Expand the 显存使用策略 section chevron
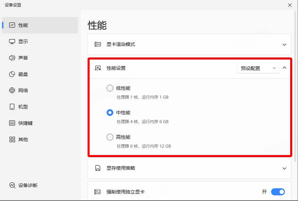 284,168
